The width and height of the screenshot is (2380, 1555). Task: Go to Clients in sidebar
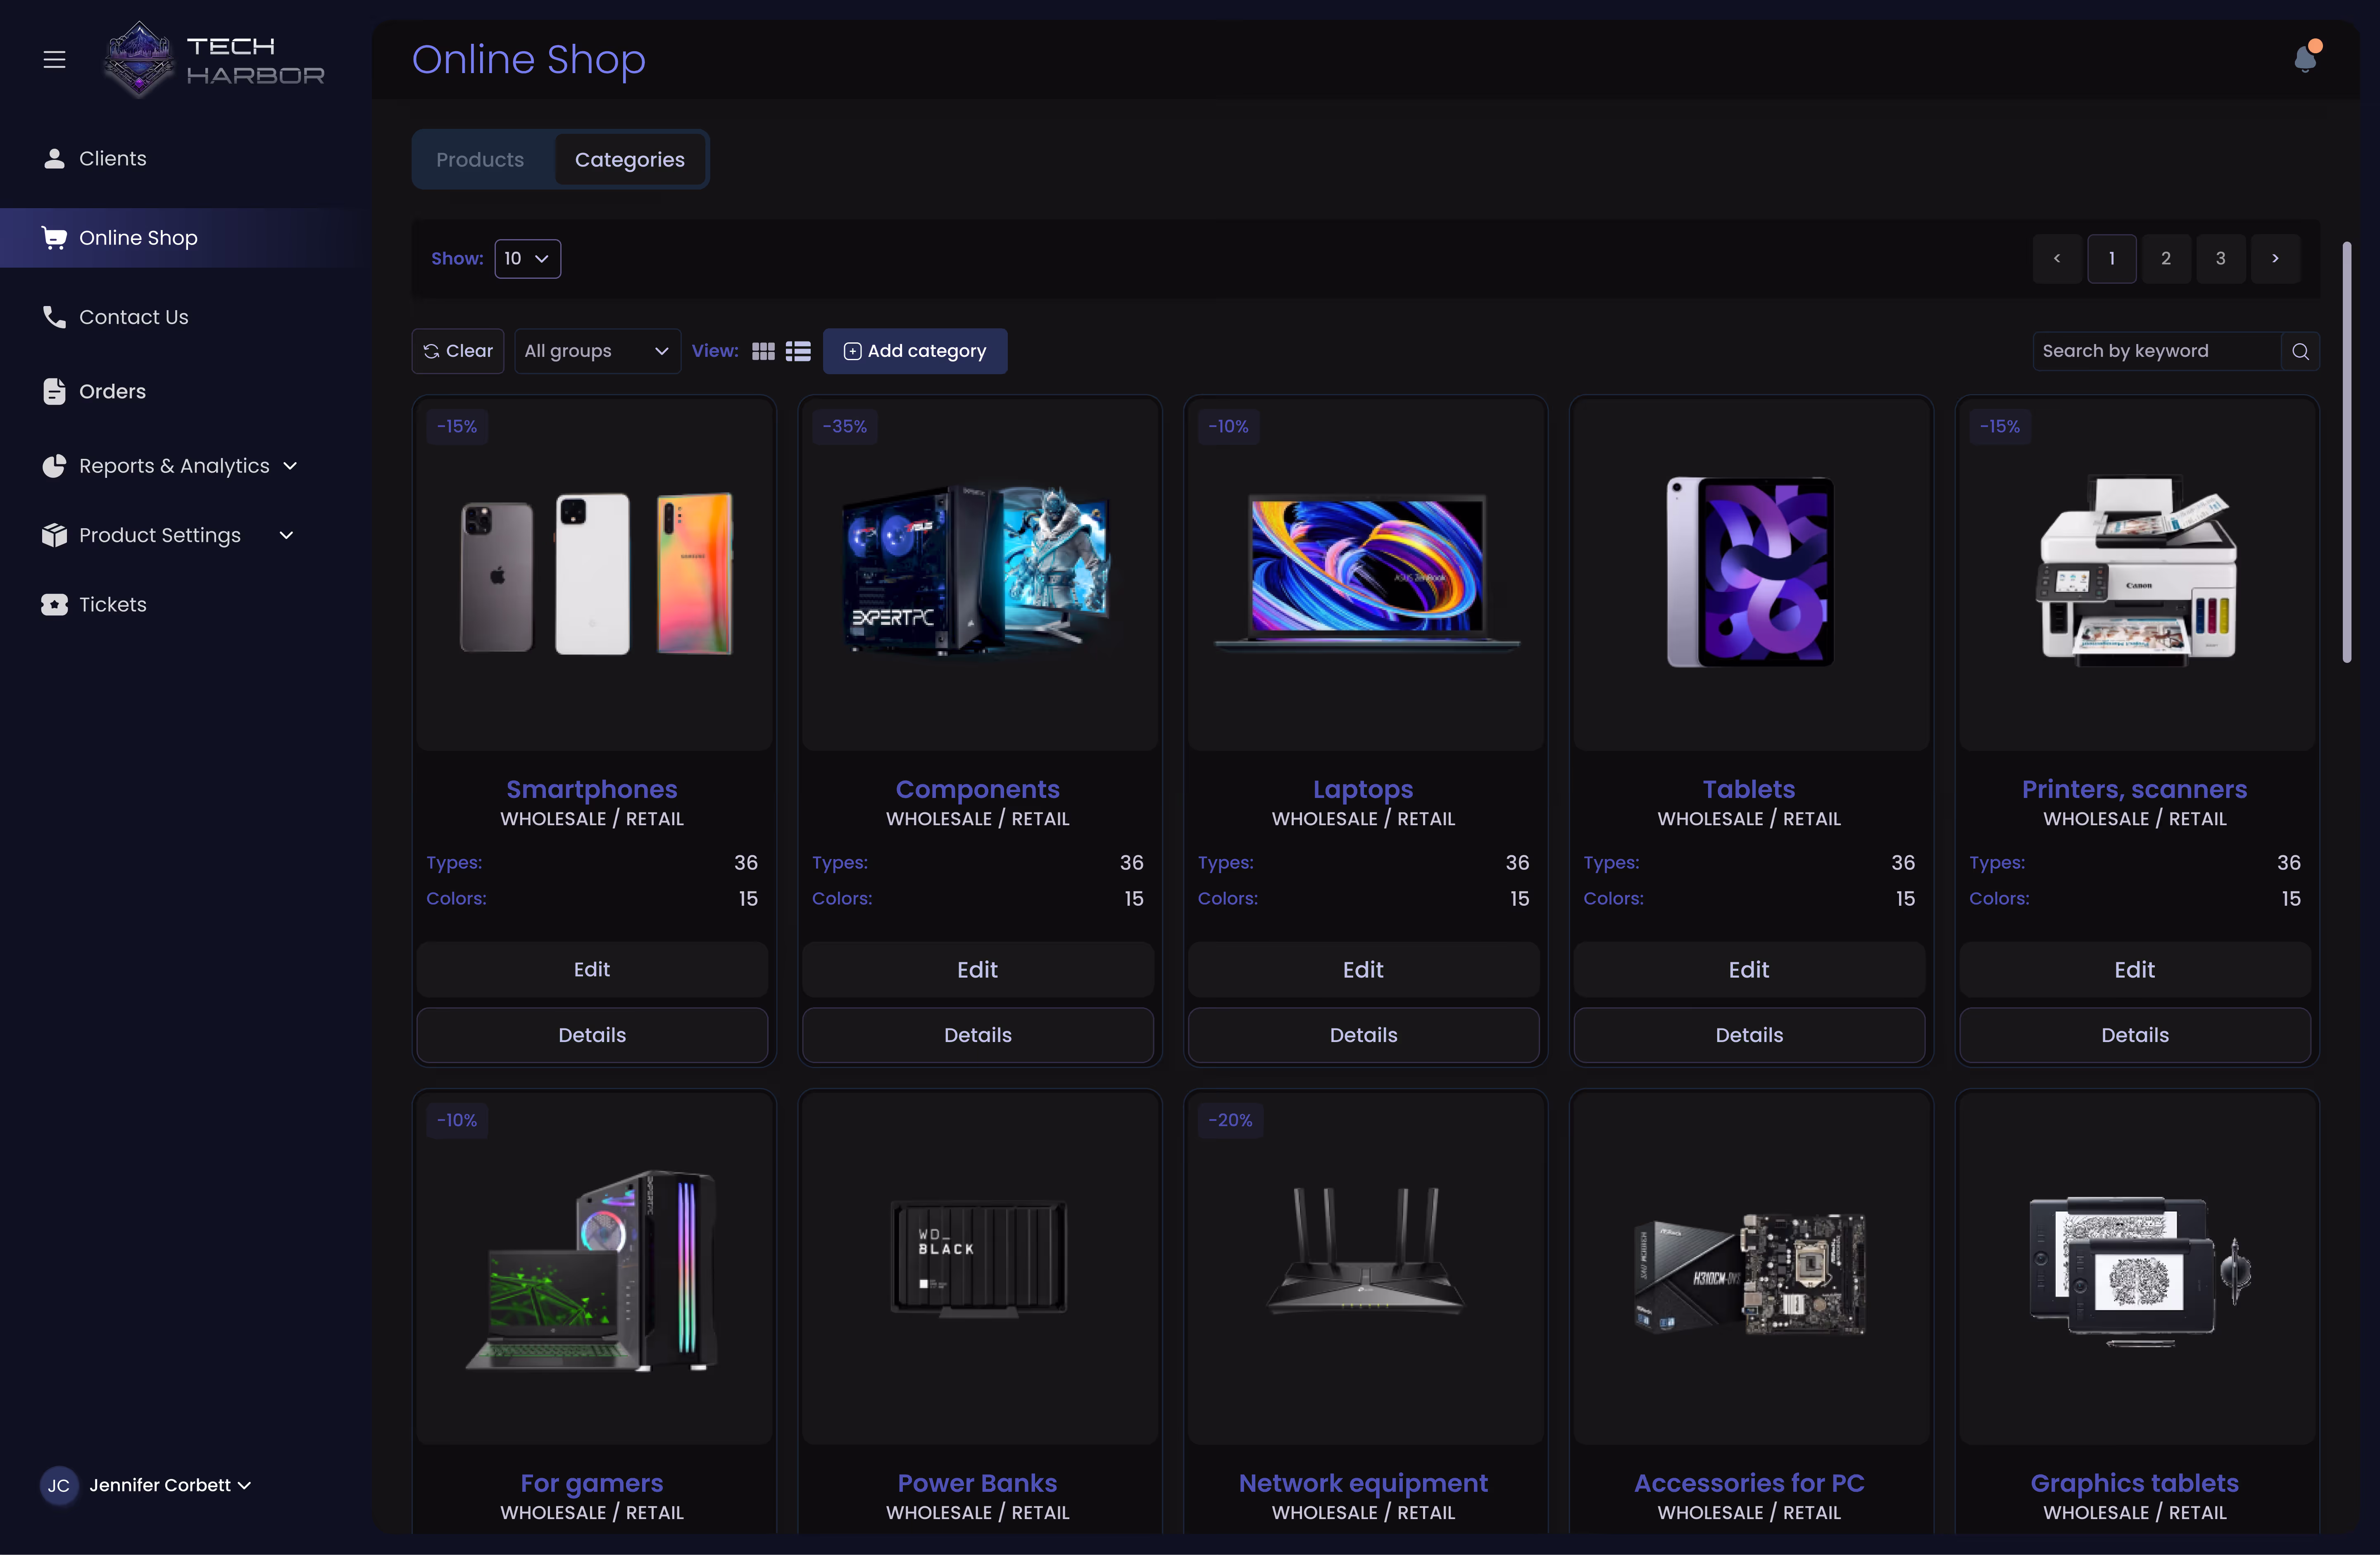(95, 159)
